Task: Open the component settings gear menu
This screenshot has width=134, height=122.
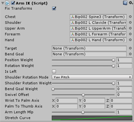Action: point(131,3)
